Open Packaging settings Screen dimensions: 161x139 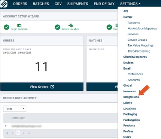click(x=130, y=114)
